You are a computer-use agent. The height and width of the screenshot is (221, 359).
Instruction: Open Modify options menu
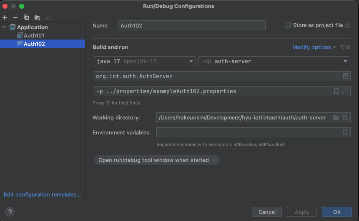tap(314, 47)
